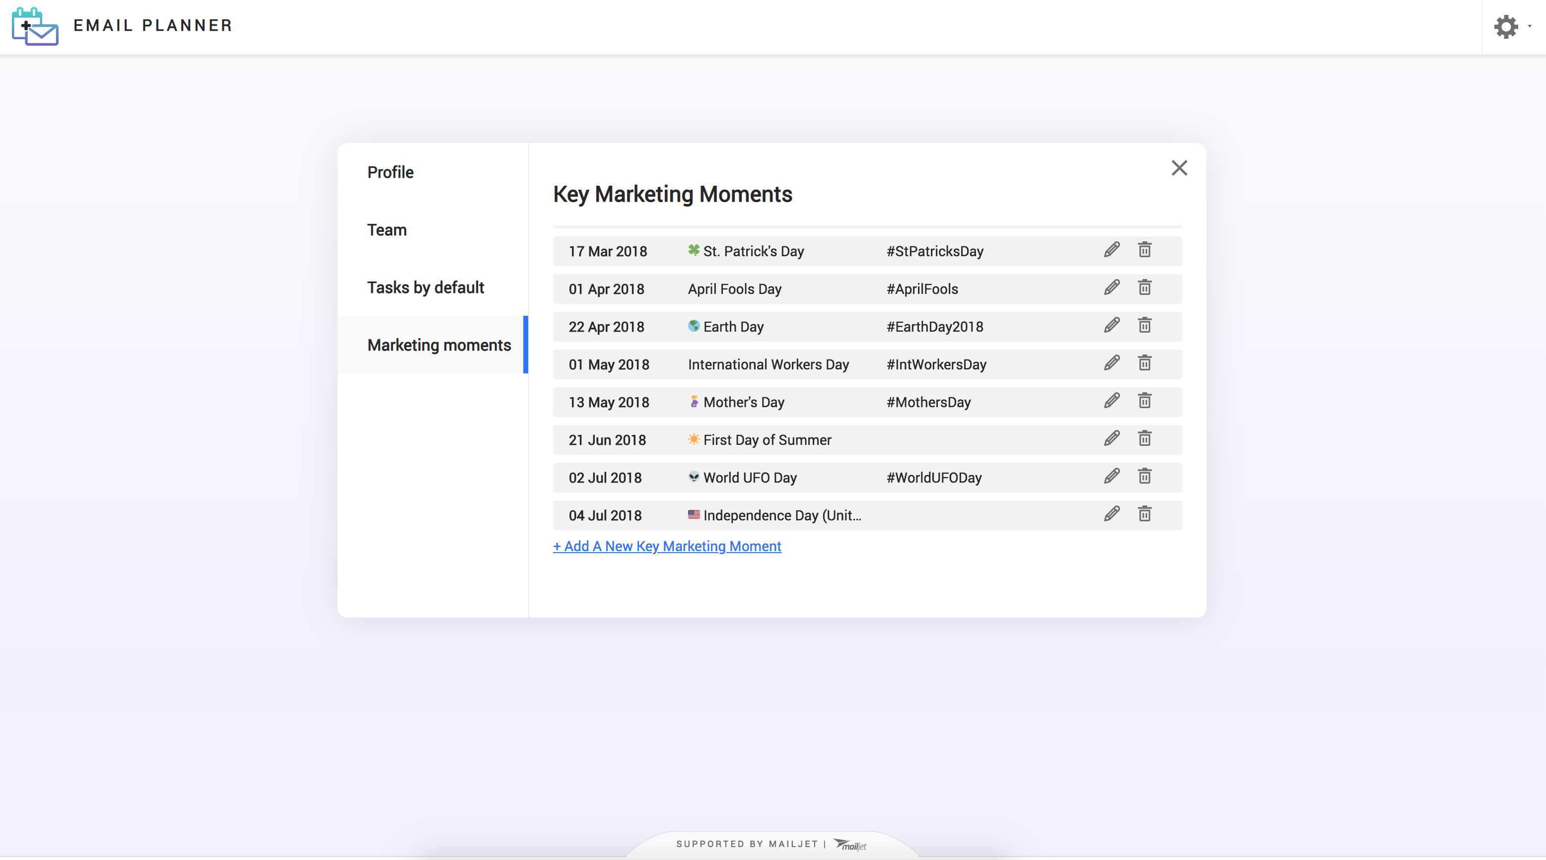
Task: Delete the April Fools Day entry
Action: [x=1144, y=287]
